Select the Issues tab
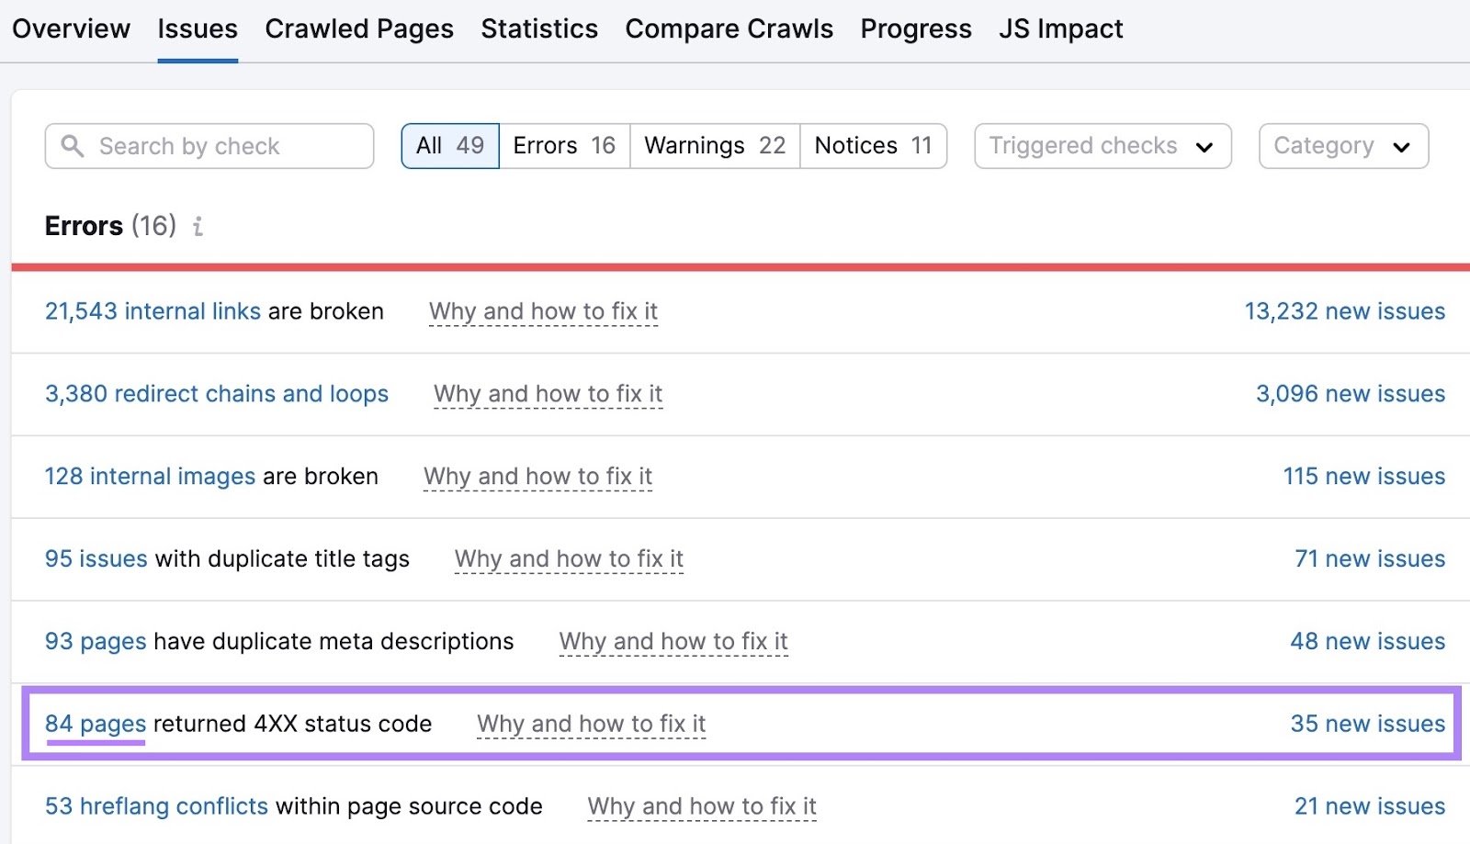1470x844 pixels. [198, 29]
